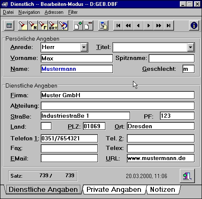Open the table view icon in toolbar
Screen dimensions: 202x199
(9, 26)
